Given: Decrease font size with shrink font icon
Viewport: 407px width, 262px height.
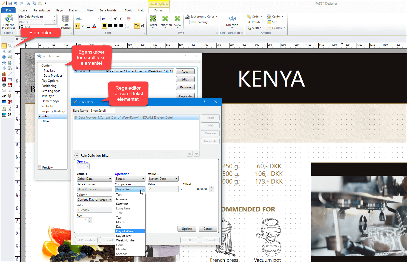Looking at the screenshot, I should pyautogui.click(x=121, y=19).
